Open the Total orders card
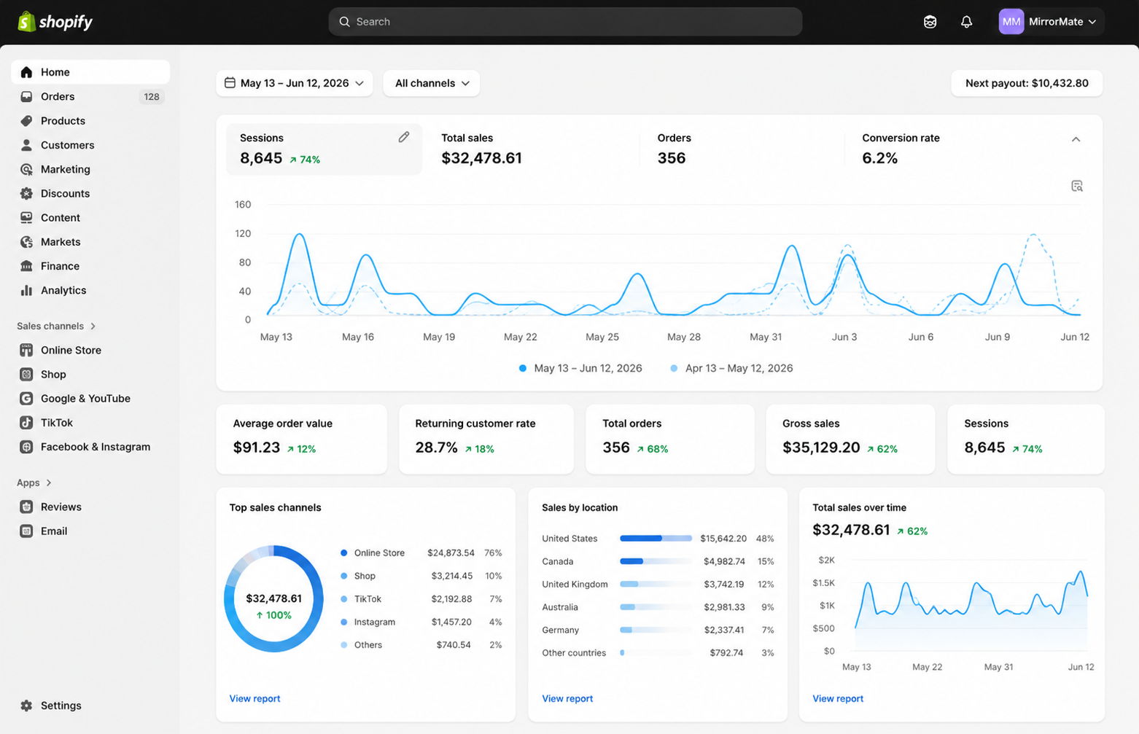The width and height of the screenshot is (1139, 734). click(x=670, y=439)
